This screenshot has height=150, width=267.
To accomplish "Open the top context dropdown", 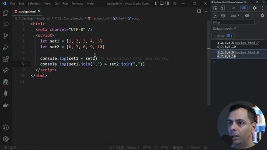I will click(235, 16).
